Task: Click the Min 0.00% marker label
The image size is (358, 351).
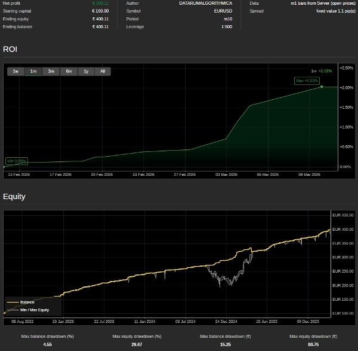Action: pos(16,161)
